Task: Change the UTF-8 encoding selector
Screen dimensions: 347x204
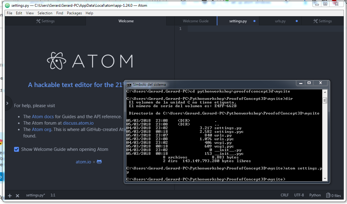Action: pos(299,195)
